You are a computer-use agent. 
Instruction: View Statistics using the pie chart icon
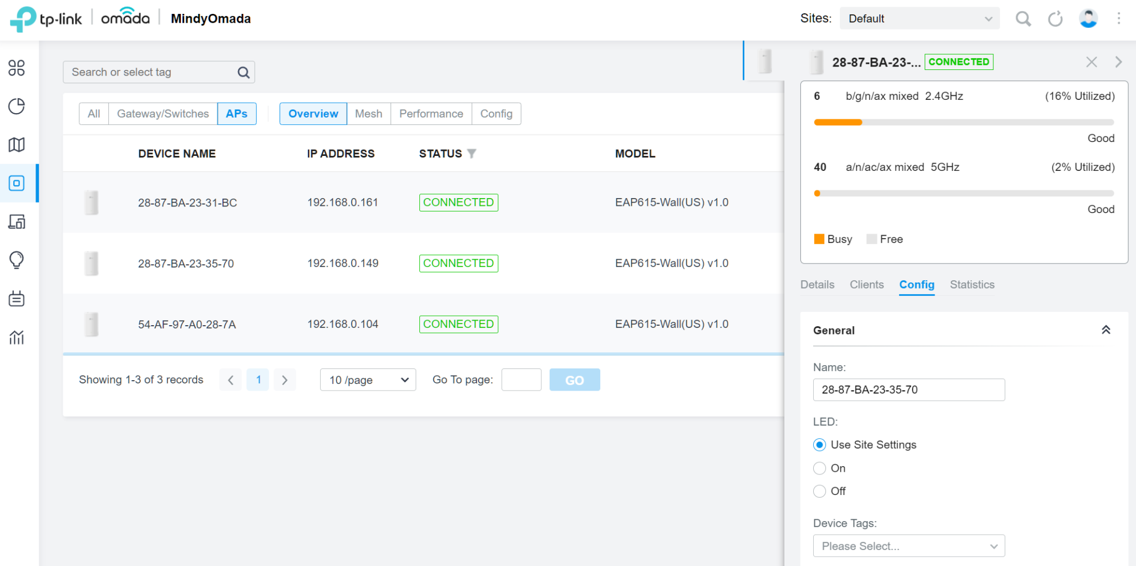pyautogui.click(x=17, y=107)
